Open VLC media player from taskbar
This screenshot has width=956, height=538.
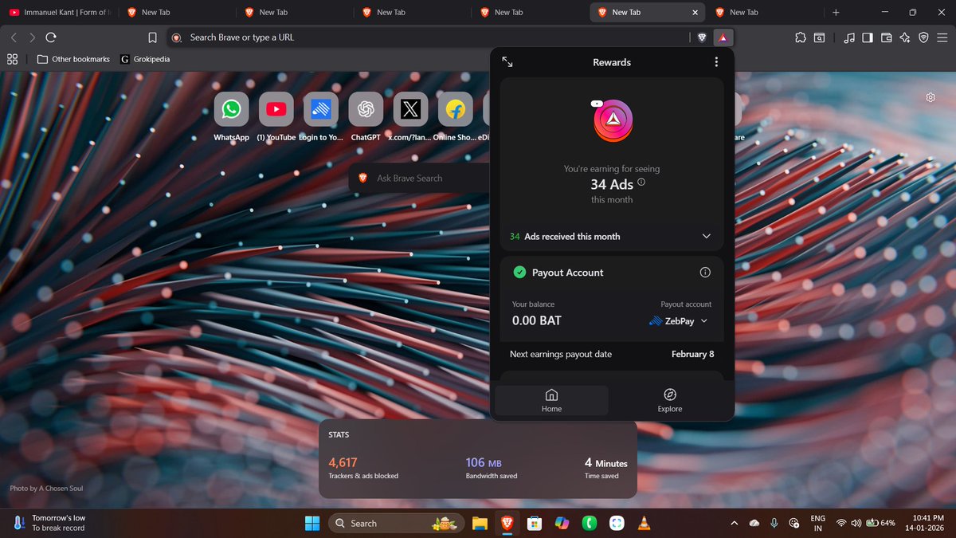pos(644,524)
